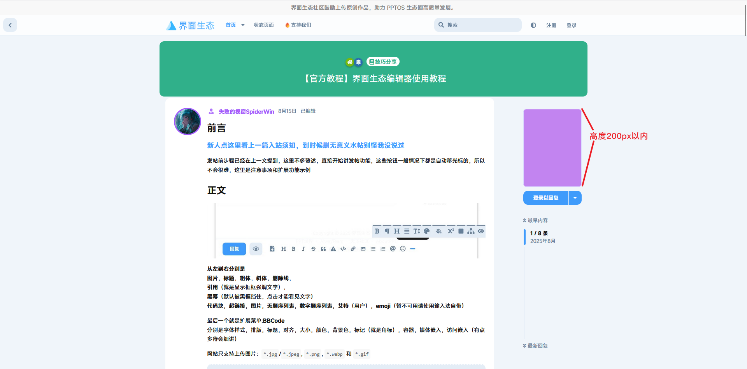This screenshot has width=747, height=369.
Task: Open the 技巧分享 tag
Action: click(x=383, y=62)
